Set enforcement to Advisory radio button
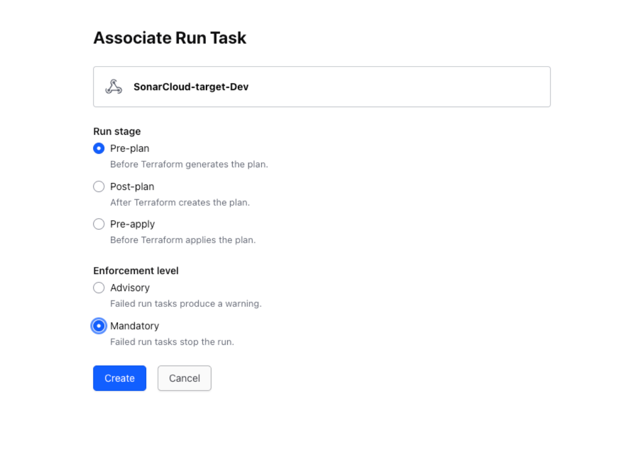The image size is (641, 449). 99,288
